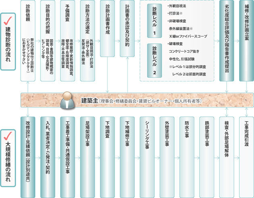Viewport: 254px width, 198px height.
Task: Click the コンクリートコア抜き text
Action: pyautogui.click(x=184, y=51)
